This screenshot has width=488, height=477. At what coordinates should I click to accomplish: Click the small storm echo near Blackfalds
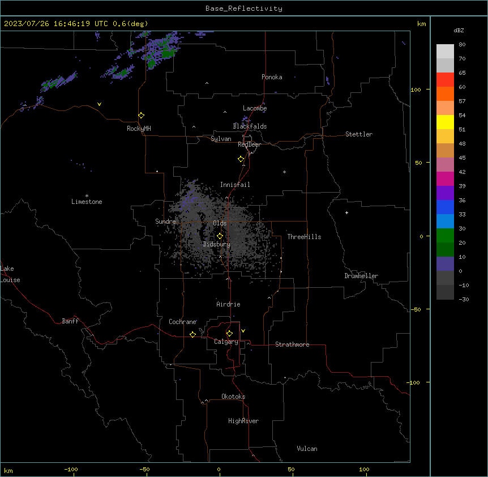pos(246,119)
